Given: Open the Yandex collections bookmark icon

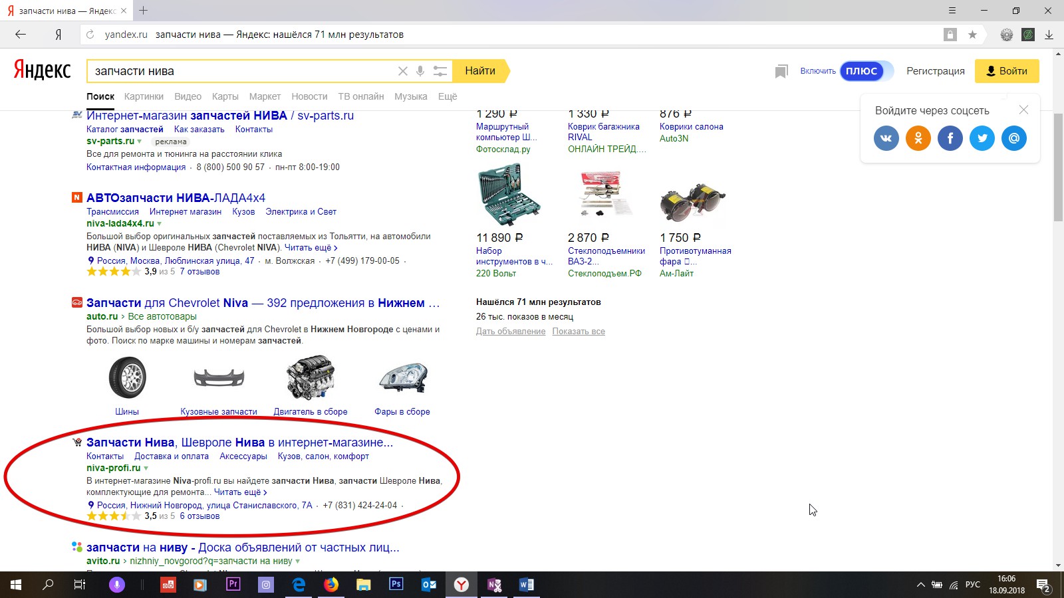Looking at the screenshot, I should [x=781, y=71].
